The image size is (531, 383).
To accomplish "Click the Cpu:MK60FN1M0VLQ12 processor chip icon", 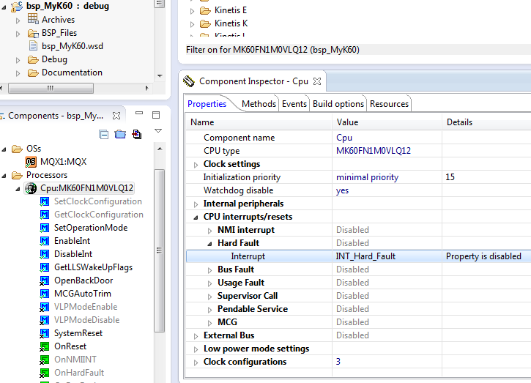I will click(x=31, y=188).
